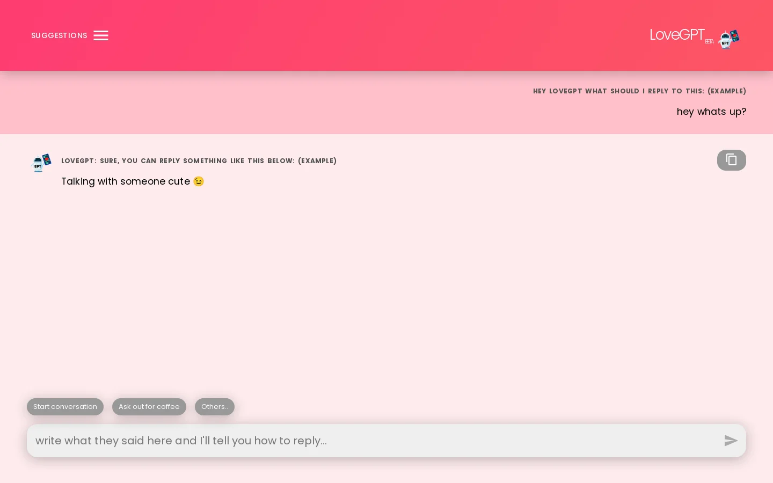The image size is (773, 483).
Task: Click the 'hey whats up?' example message
Action: pos(711,112)
